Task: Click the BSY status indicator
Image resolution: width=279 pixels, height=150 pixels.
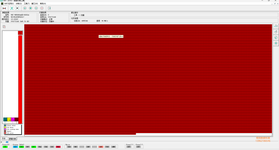Action: [x=15, y=147]
